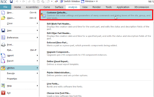Expand the Save submenu arrow

[x=37, y=31]
